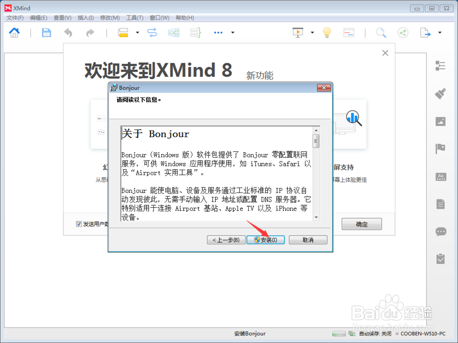The width and height of the screenshot is (458, 343).
Task: Close the XMind 8 welcome panel
Action: point(385,53)
